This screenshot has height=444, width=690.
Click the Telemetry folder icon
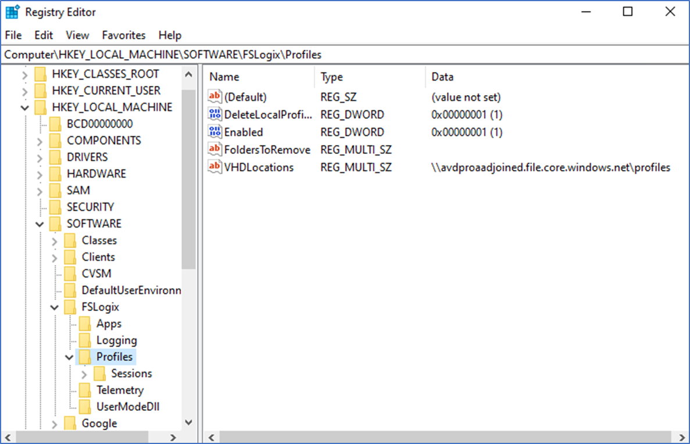[x=85, y=390]
